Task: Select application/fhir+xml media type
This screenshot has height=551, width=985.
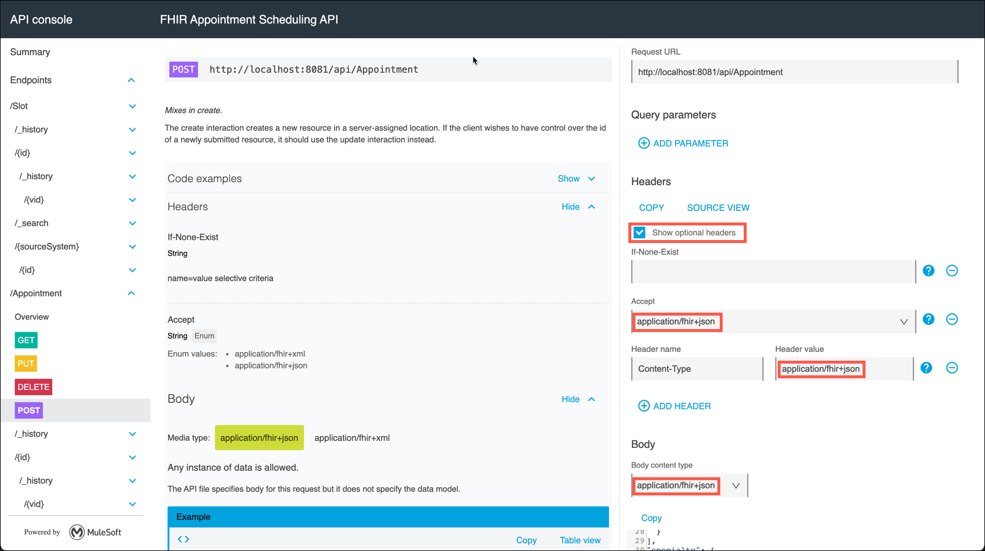Action: click(x=352, y=437)
